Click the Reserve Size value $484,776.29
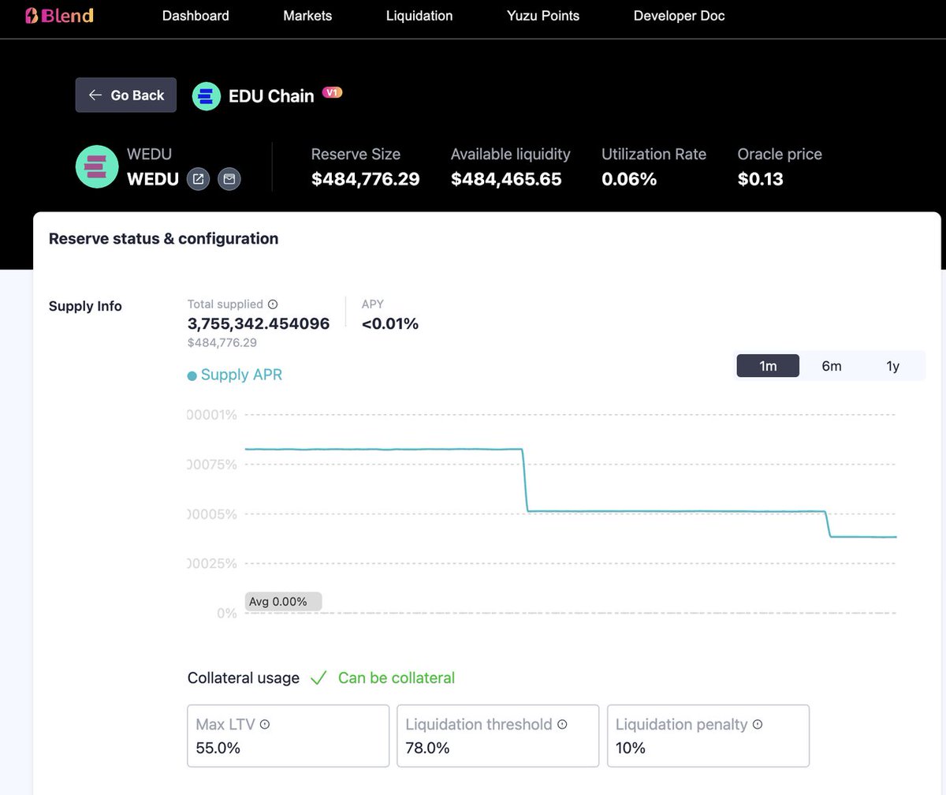This screenshot has height=795, width=946. click(x=366, y=179)
